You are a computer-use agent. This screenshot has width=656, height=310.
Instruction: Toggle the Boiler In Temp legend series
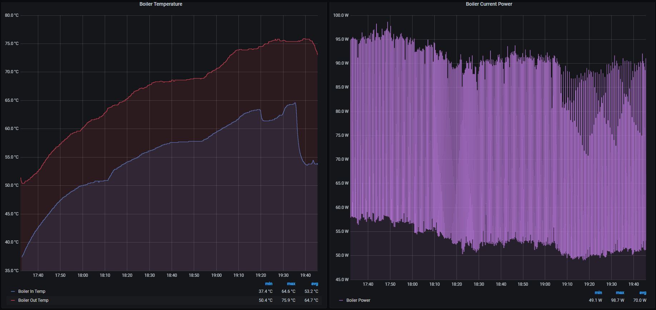point(31,291)
